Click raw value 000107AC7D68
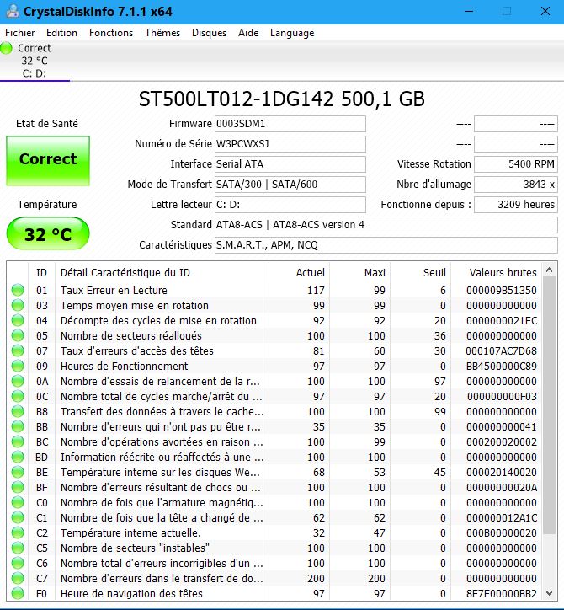The height and width of the screenshot is (610, 564). [x=501, y=350]
